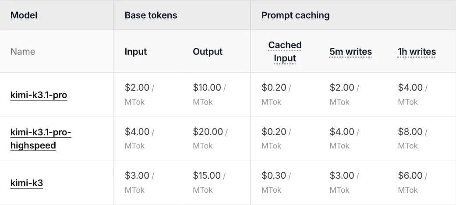Select kimi-k3.1-pro $4.00 1h writes price
456x205 pixels.
pyautogui.click(x=410, y=87)
